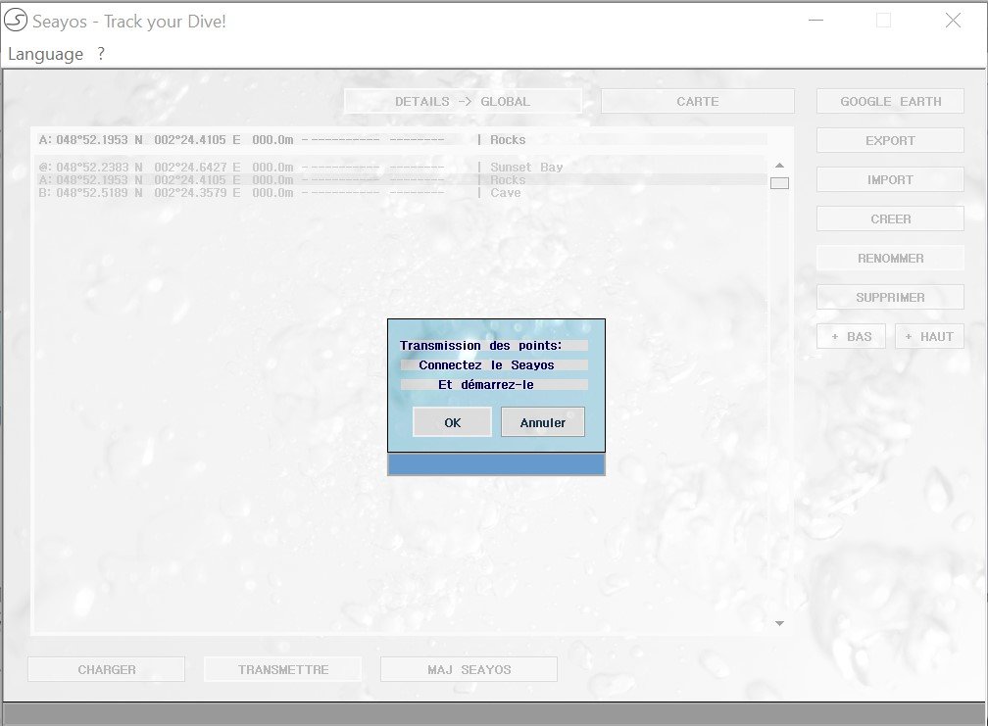Click the list scrollbar up arrow
The width and height of the screenshot is (988, 726).
(779, 165)
